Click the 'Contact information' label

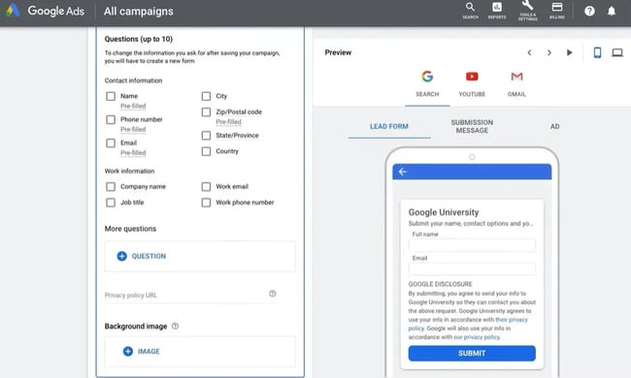pos(133,80)
